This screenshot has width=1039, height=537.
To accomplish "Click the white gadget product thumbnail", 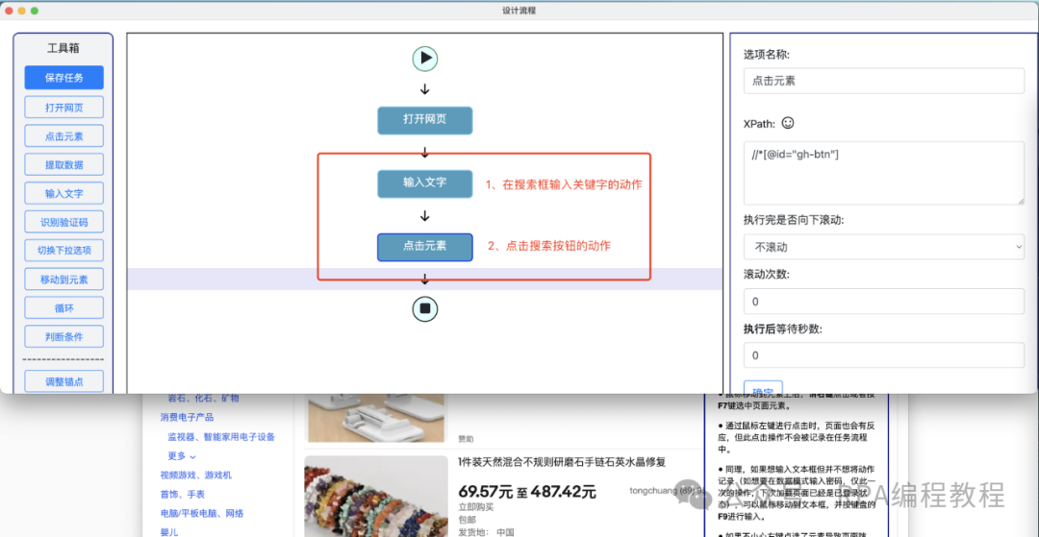I will pos(376,417).
